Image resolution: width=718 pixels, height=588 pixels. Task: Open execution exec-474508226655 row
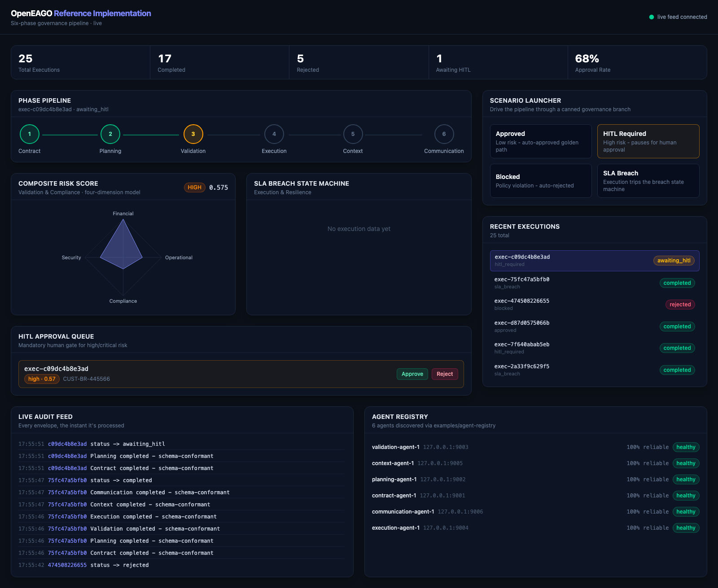[595, 304]
